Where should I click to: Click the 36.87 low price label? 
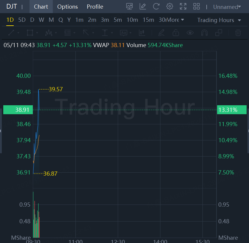50,174
